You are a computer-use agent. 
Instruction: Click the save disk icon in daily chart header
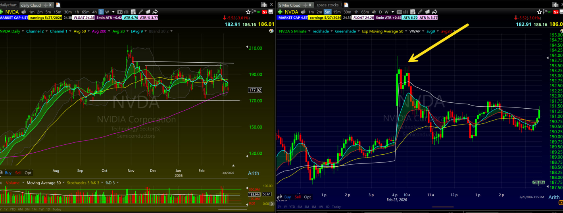pos(271,12)
